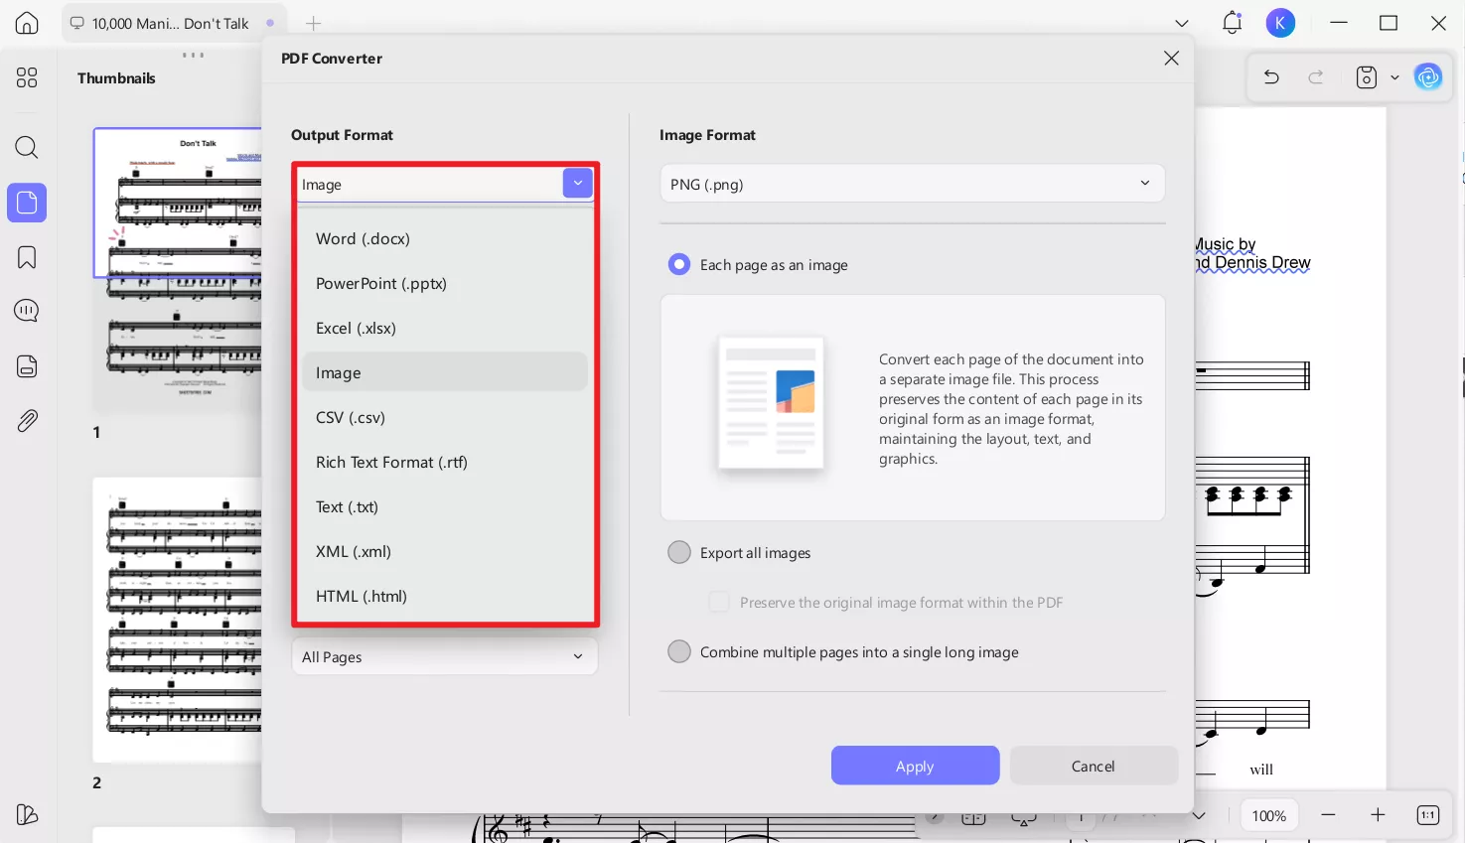Open the Attachments panel

pos(27,420)
